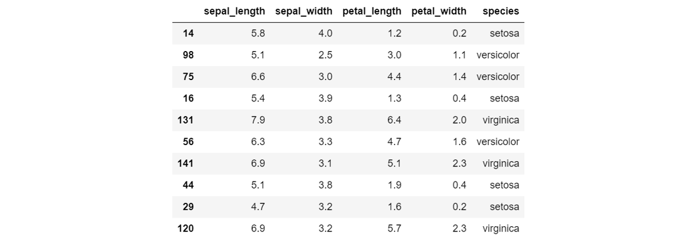The image size is (688, 243).
Task: Click the species column header
Action: tap(500, 11)
